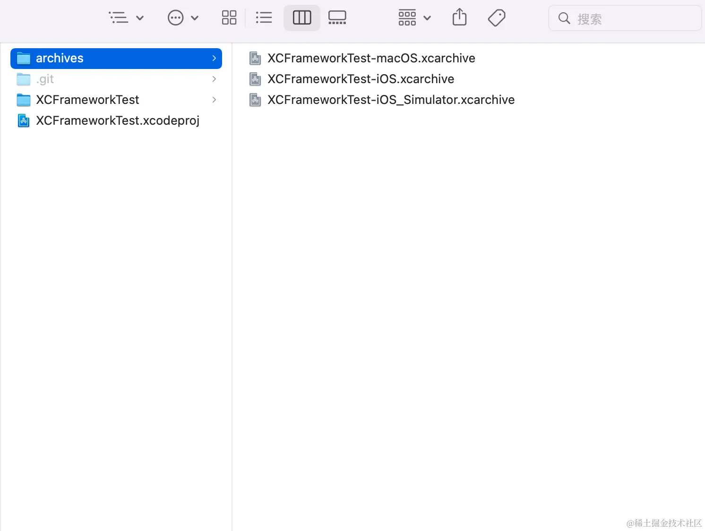
Task: Switch to gallery view
Action: [x=337, y=18]
